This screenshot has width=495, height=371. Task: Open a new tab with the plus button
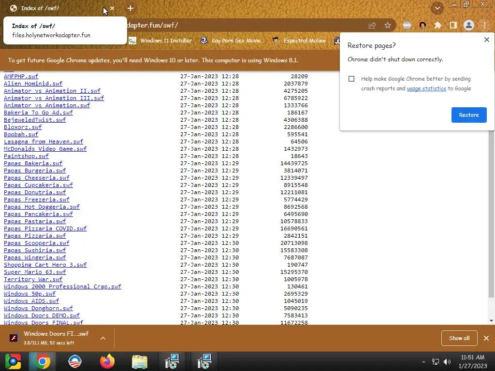[131, 8]
